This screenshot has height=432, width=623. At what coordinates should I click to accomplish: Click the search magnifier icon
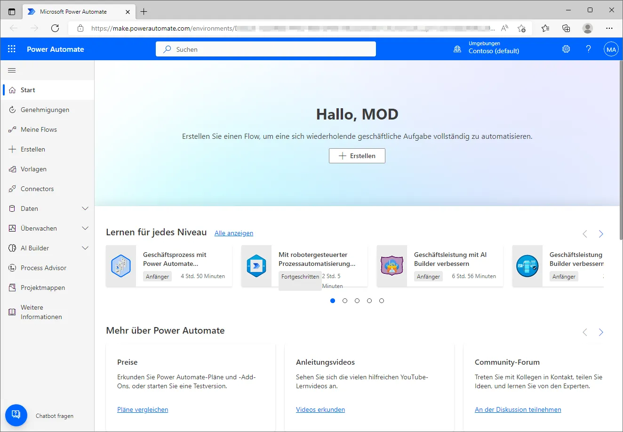167,49
